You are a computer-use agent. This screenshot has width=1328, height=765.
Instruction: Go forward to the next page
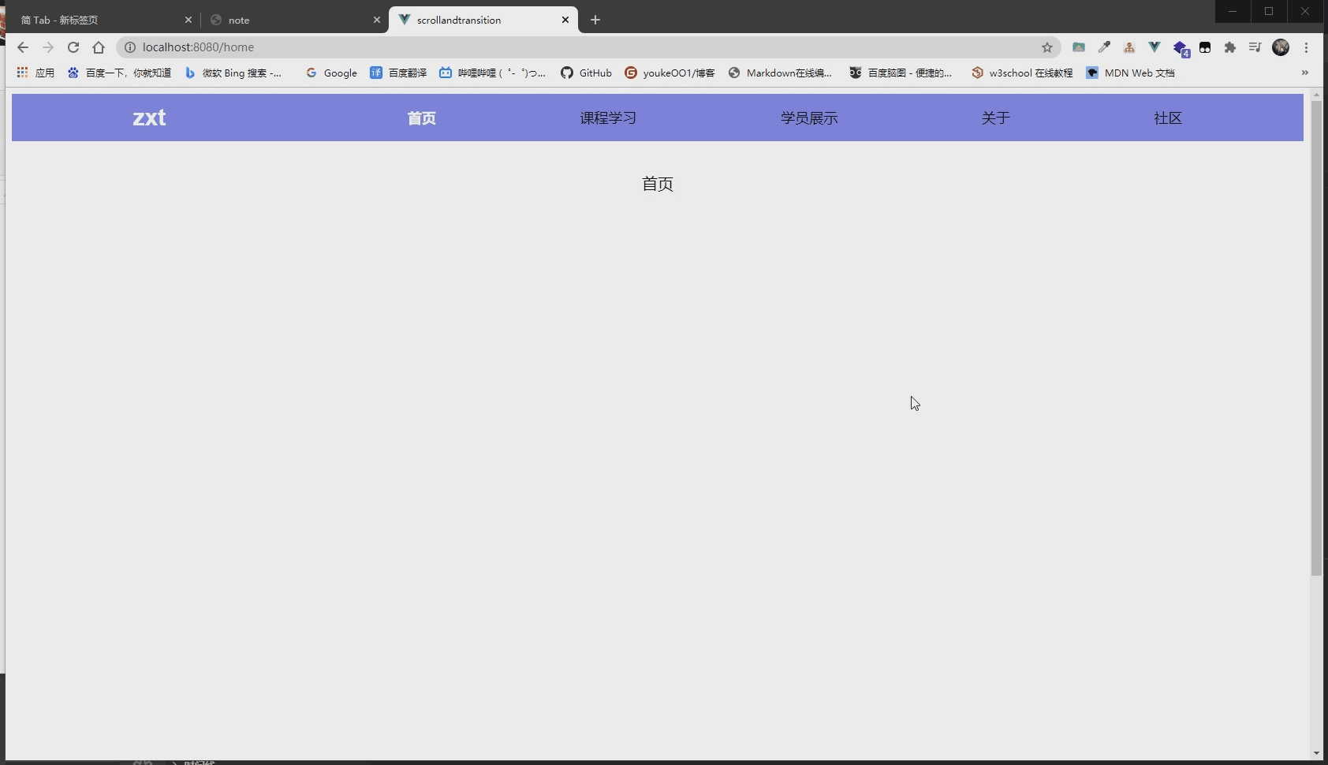coord(48,47)
